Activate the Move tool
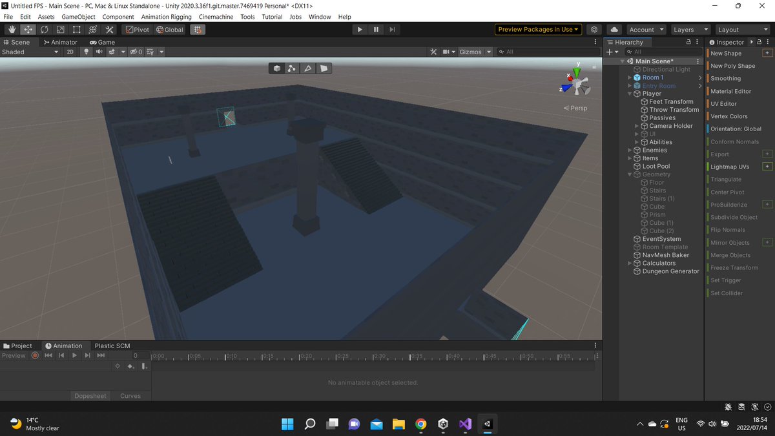Image resolution: width=775 pixels, height=436 pixels. [28, 30]
